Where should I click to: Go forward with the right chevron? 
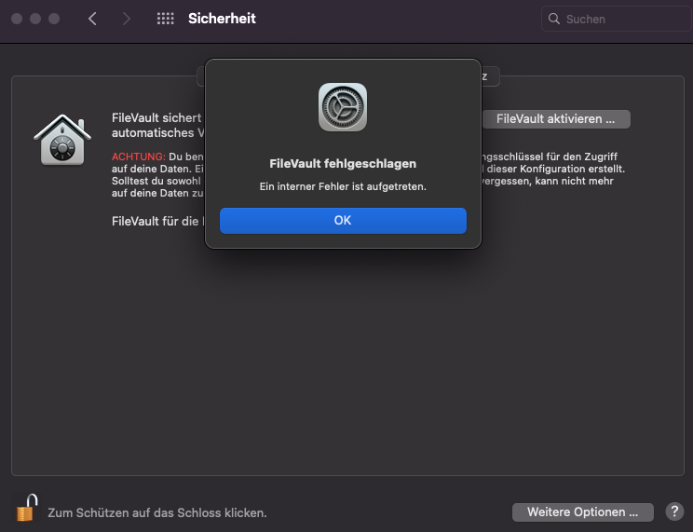(127, 19)
